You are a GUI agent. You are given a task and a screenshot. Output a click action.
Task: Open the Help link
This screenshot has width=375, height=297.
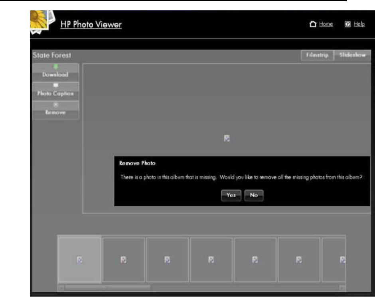[x=359, y=24]
